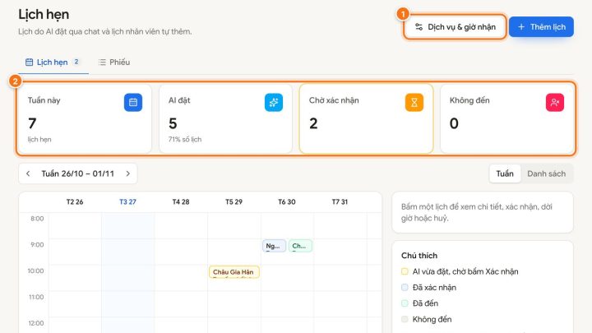Open the Ng... appointment on T6 30
This screenshot has width=592, height=333.
coord(274,246)
